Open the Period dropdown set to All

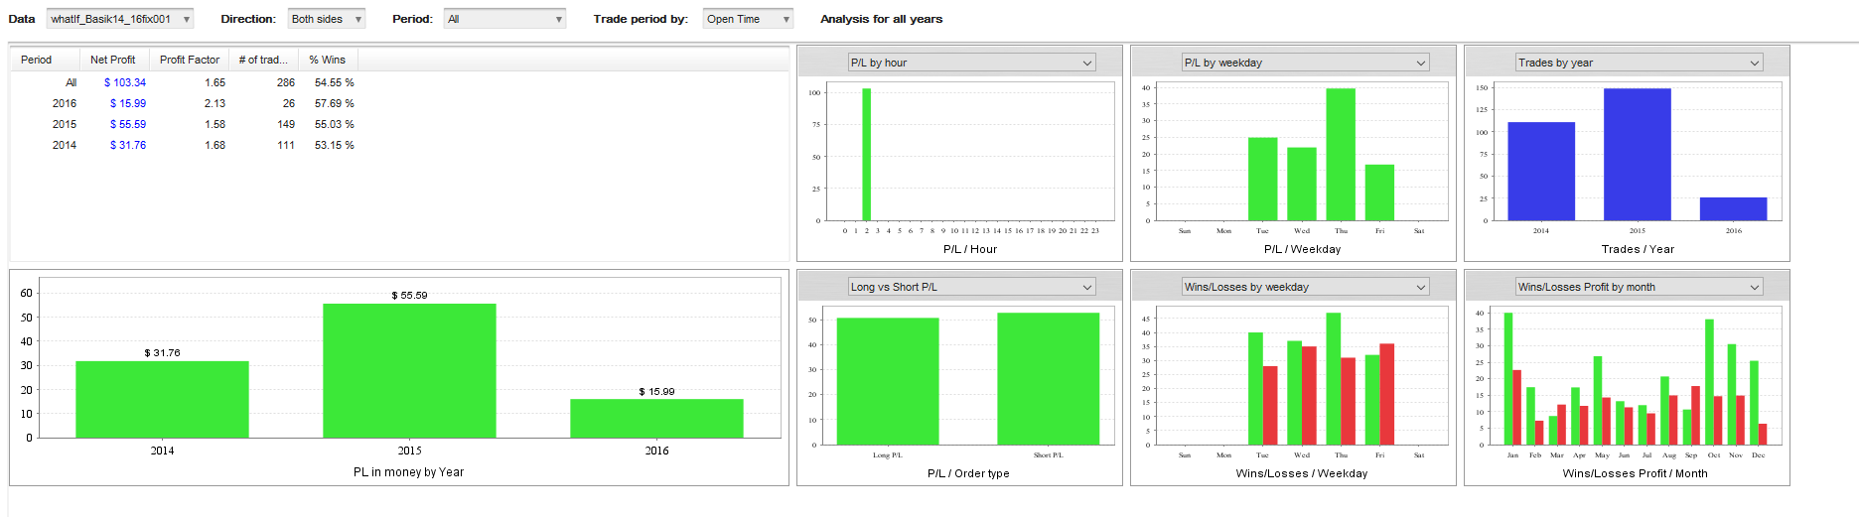click(504, 19)
